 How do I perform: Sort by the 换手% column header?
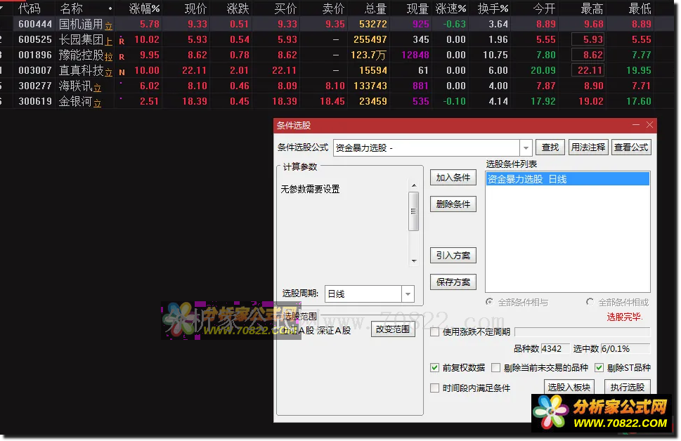pos(493,8)
